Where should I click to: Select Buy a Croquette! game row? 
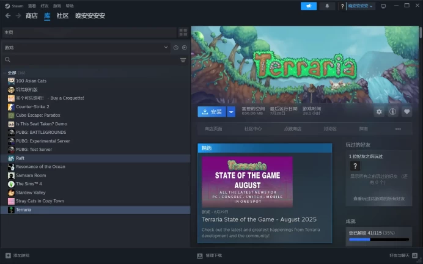[x=96, y=98]
